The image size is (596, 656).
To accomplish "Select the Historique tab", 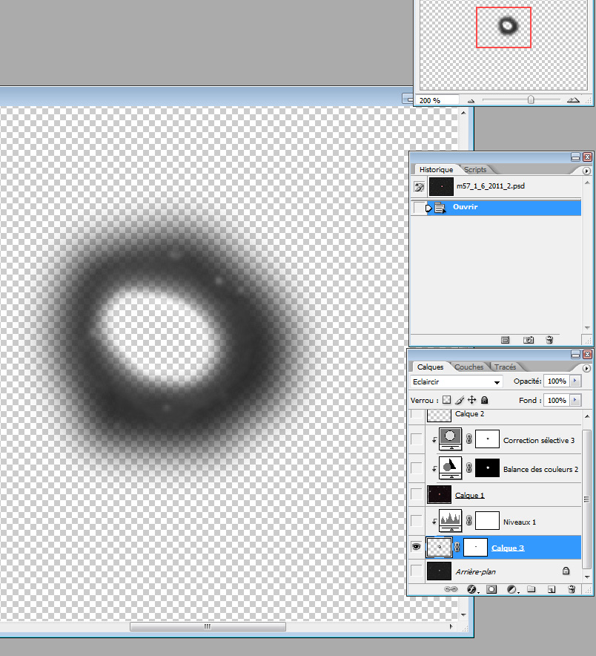I will (436, 169).
